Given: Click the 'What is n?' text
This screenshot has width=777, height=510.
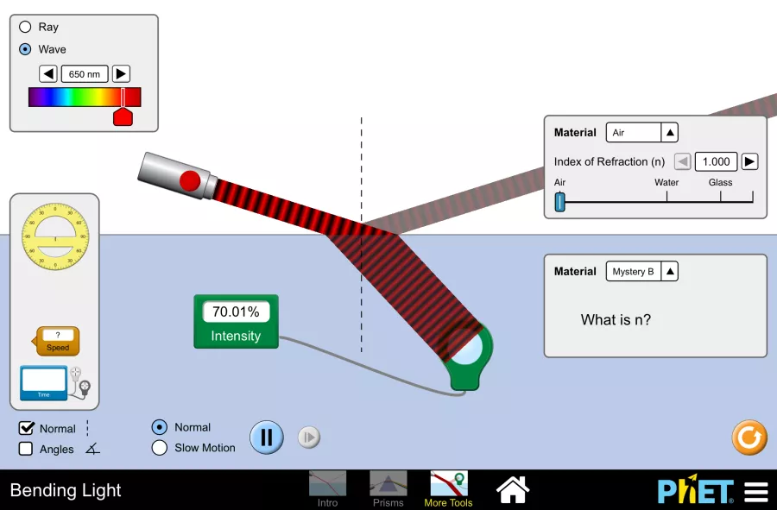Looking at the screenshot, I should [x=616, y=320].
